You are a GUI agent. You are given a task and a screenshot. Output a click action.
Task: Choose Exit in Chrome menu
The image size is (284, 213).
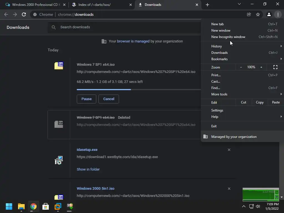click(x=242, y=126)
